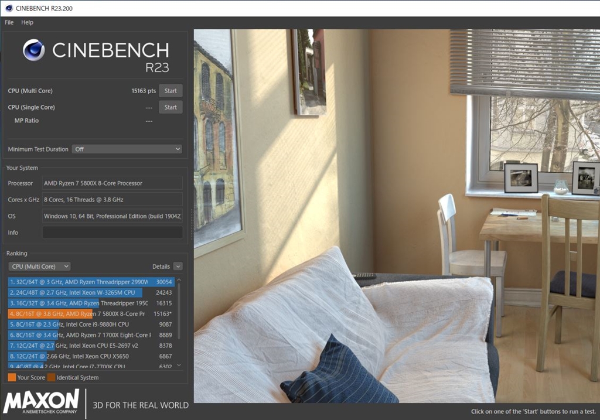Start the CPU Single Core test

pos(171,107)
